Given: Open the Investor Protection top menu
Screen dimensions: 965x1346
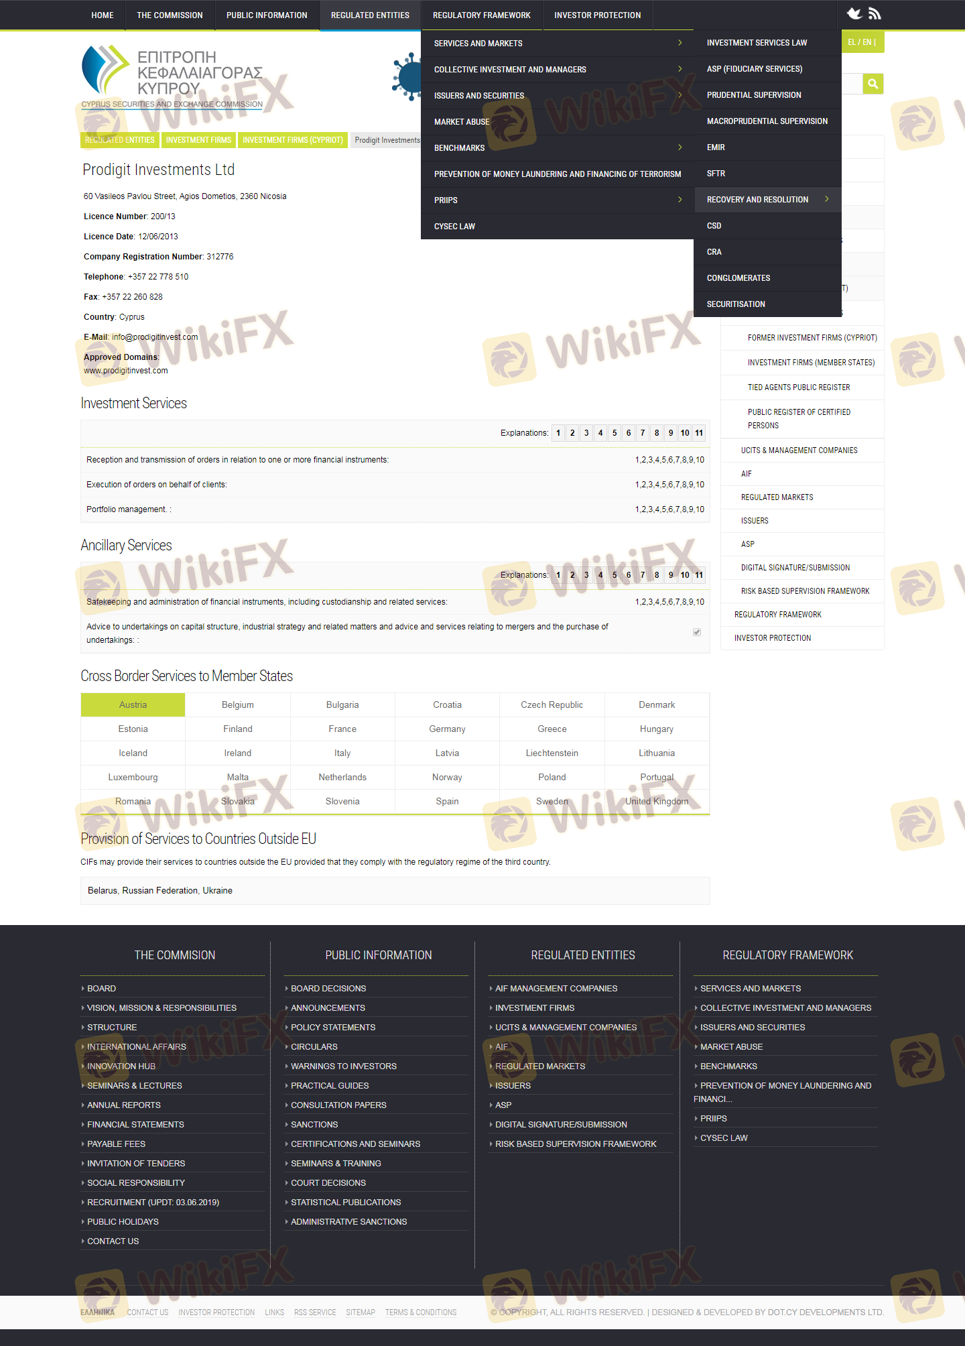Looking at the screenshot, I should (597, 15).
